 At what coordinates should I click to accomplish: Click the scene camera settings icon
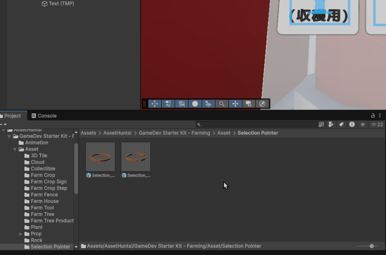(x=248, y=104)
